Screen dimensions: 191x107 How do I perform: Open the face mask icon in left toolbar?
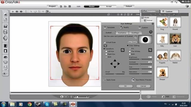tap(5, 67)
